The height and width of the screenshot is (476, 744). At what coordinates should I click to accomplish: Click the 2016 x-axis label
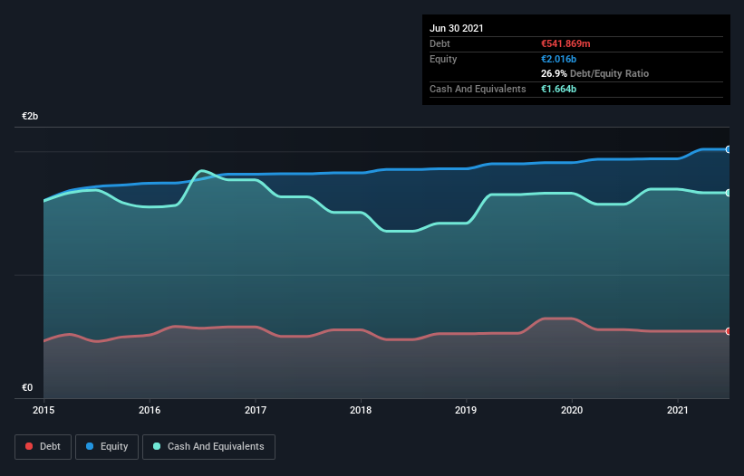coord(150,410)
